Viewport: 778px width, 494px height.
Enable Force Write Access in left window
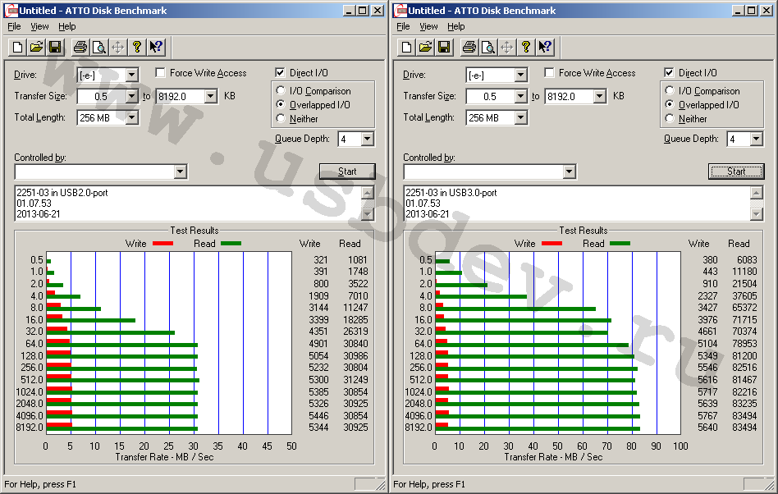coord(160,73)
